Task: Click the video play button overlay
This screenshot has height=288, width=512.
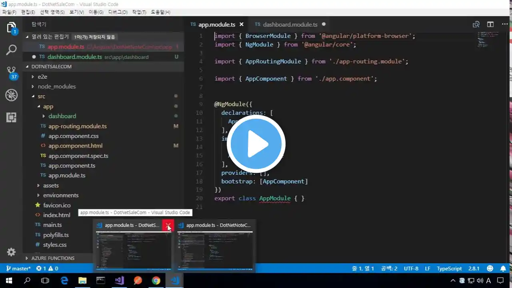Action: [256, 144]
